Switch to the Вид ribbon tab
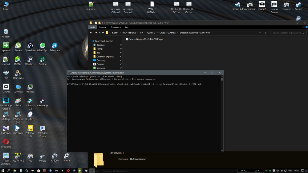Viewport: 308px width, 173px height. 127,27
